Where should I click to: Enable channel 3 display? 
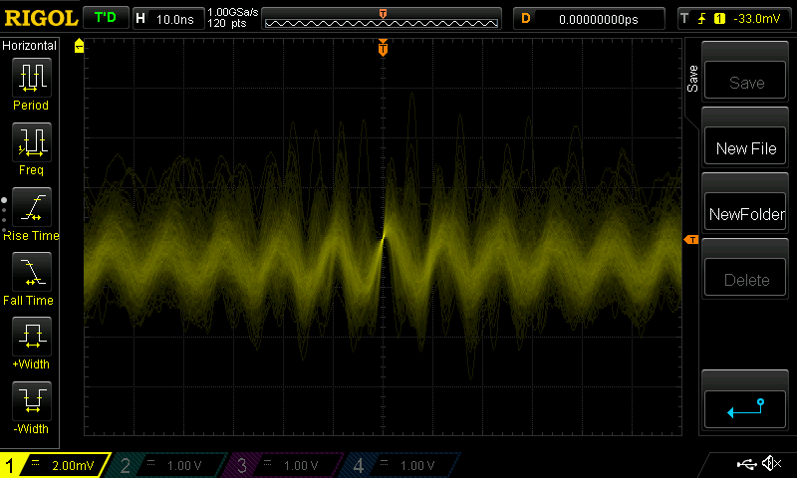(x=285, y=465)
